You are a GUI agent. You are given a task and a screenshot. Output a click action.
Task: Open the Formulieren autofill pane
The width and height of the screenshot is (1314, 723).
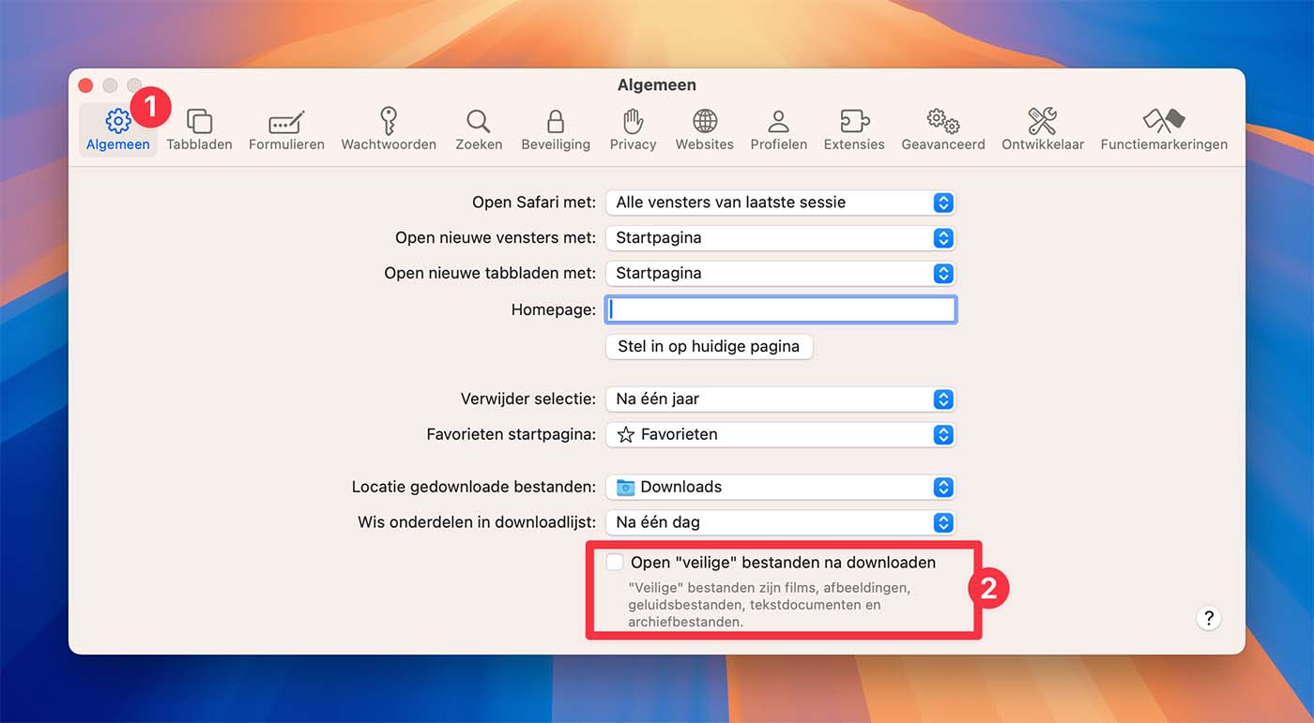pyautogui.click(x=286, y=129)
